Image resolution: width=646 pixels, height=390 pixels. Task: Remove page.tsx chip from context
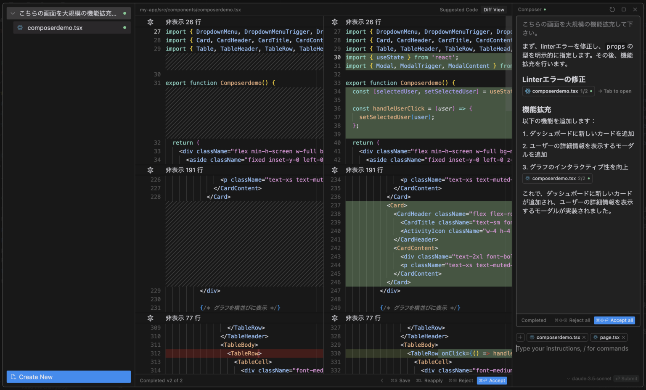(x=624, y=337)
